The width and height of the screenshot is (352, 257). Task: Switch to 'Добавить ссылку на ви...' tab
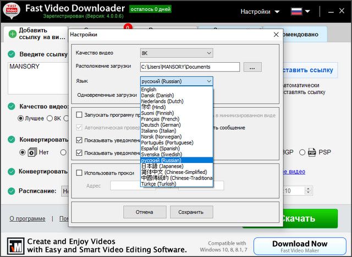click(x=36, y=34)
